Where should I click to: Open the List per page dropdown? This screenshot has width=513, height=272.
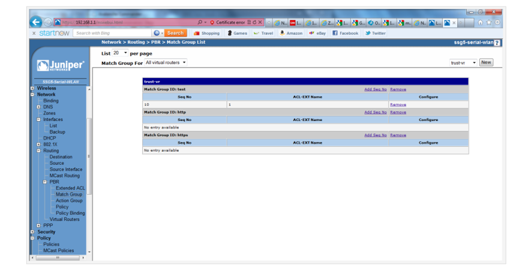click(120, 53)
